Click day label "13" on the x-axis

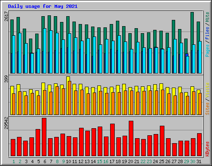click(x=87, y=161)
